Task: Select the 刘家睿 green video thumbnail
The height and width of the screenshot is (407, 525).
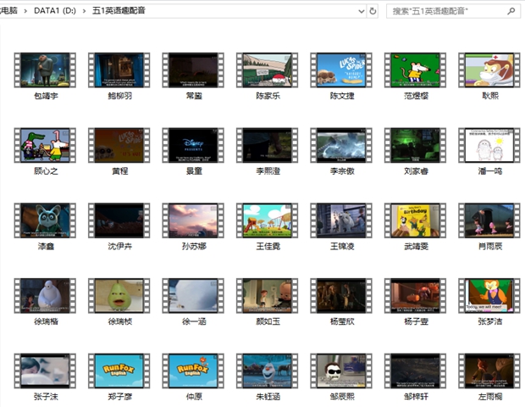Action: click(x=415, y=145)
